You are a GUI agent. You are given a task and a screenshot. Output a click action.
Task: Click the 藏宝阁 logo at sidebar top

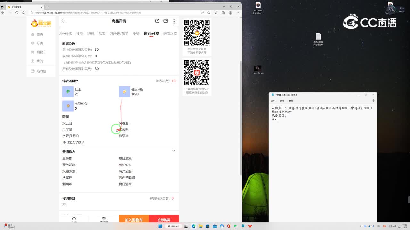pyautogui.click(x=41, y=23)
